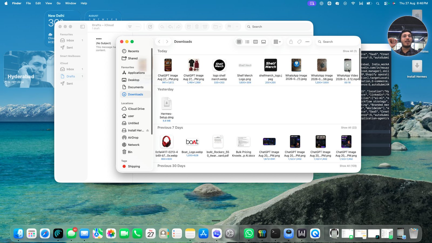Go back with Finder's back arrow
432x243 pixels.
pos(159,42)
